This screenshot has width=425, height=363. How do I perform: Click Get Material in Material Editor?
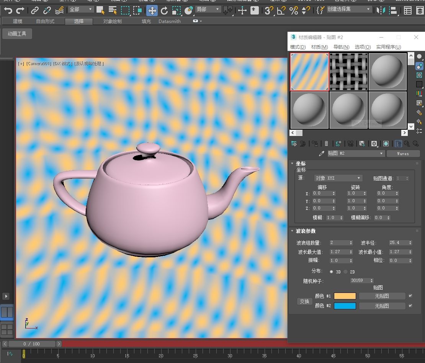point(294,144)
